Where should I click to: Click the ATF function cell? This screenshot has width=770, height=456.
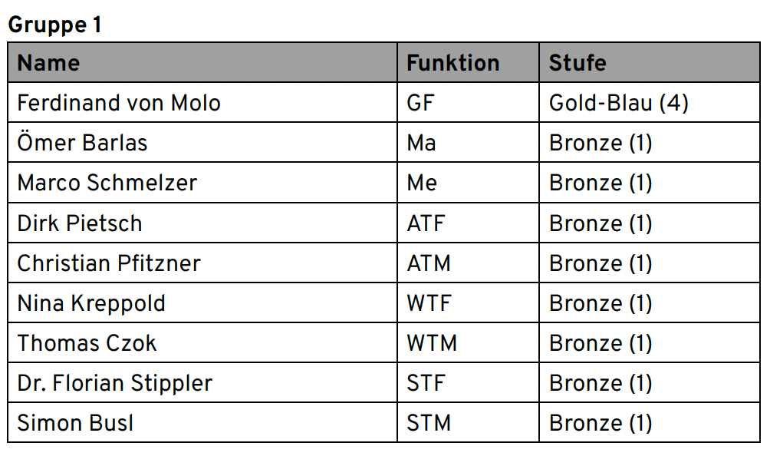(426, 223)
